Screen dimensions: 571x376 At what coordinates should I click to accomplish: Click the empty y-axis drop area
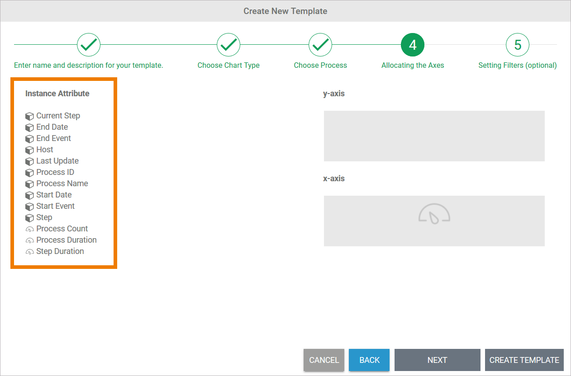(x=434, y=136)
